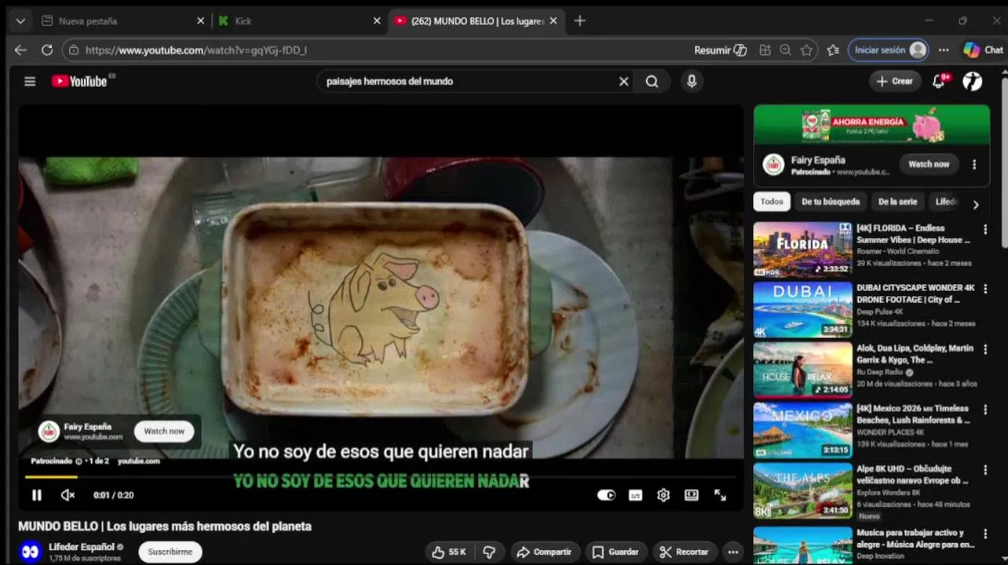Image resolution: width=1008 pixels, height=565 pixels.
Task: Select the Todos filter chip
Action: pos(771,202)
